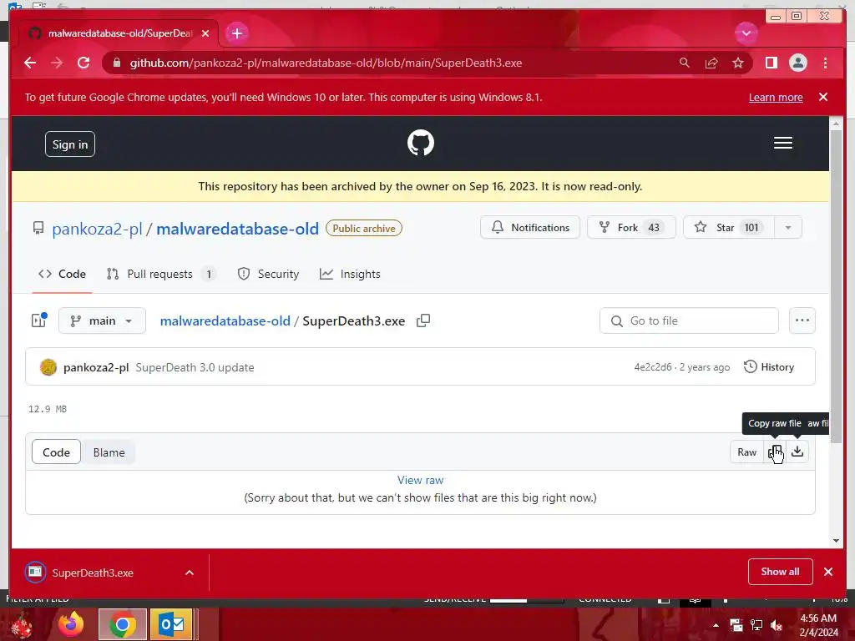Screen dimensions: 855x641
Task: Click the Start button on taskbar
Action: [21, 625]
